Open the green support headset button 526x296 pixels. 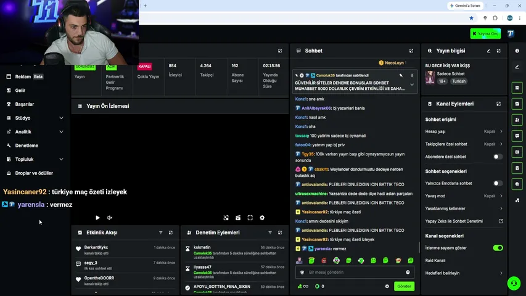coord(514,283)
